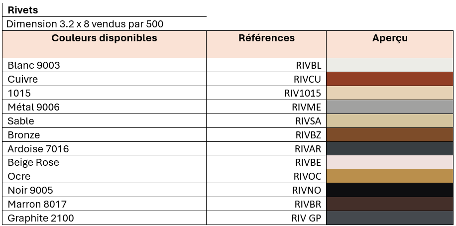The width and height of the screenshot is (456, 226).
Task: Select the Noir 9005 black swatch
Action: click(390, 190)
